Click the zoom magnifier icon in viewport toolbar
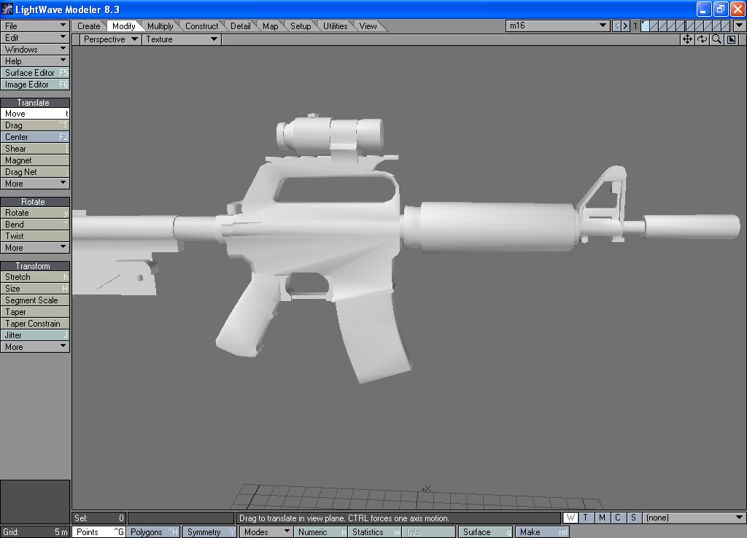747x538 pixels. coord(716,39)
